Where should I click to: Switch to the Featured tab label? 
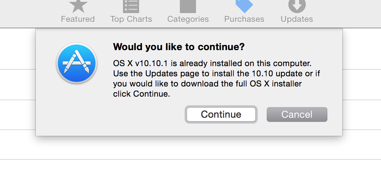78,19
